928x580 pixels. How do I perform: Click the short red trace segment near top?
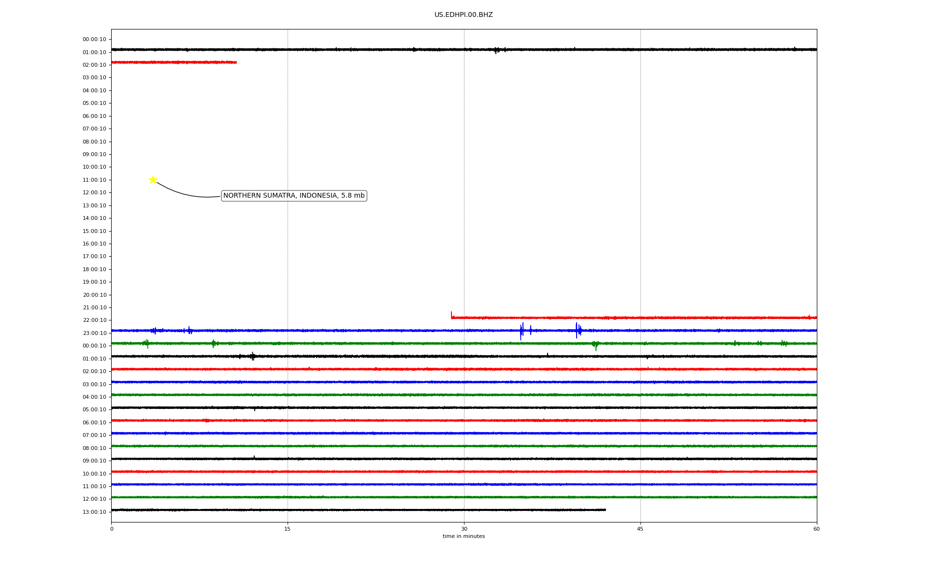pos(174,62)
